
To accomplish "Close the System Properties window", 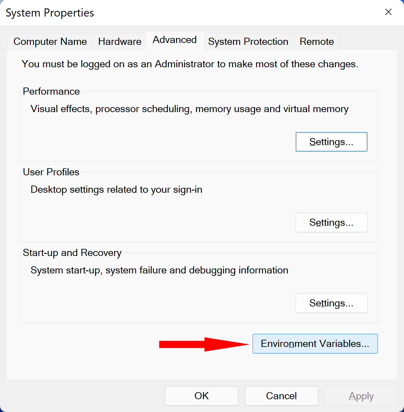I will pyautogui.click(x=388, y=12).
